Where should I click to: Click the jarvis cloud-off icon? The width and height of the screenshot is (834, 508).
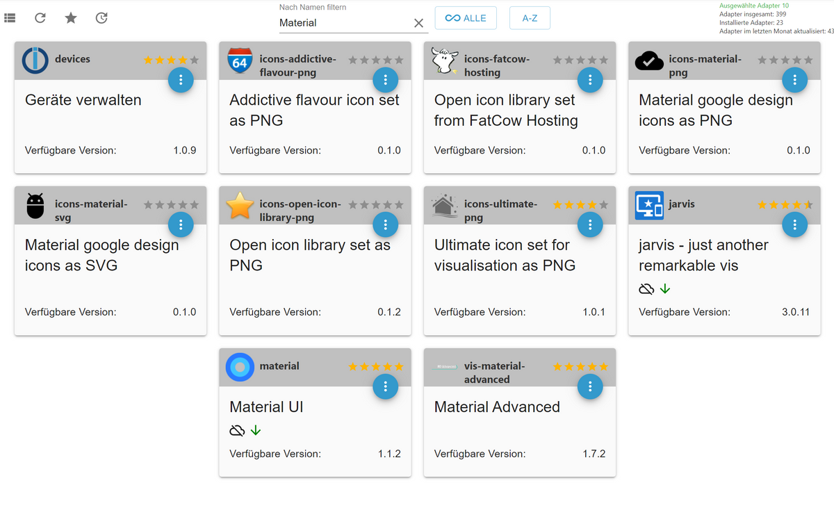click(x=646, y=288)
